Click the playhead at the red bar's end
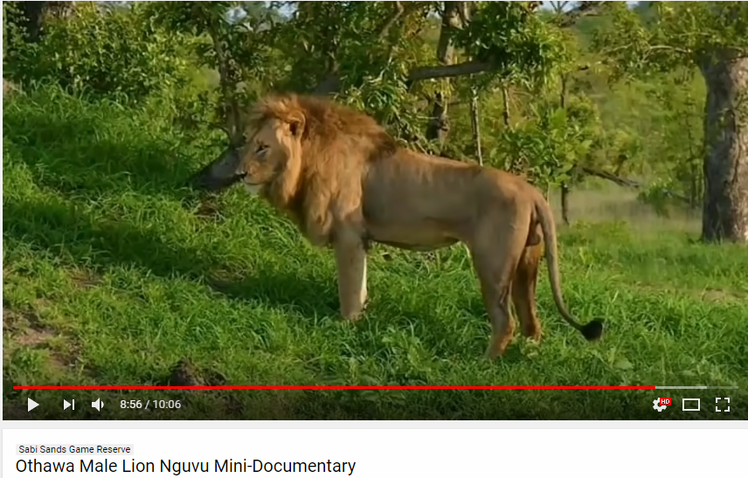Viewport: 748px width, 478px height. [655, 387]
